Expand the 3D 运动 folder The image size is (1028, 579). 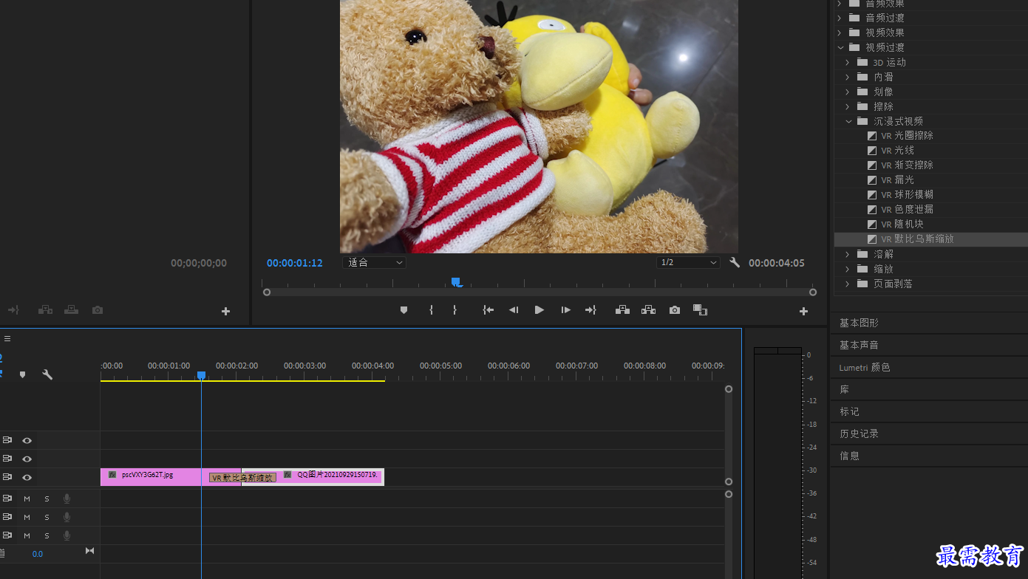coord(848,62)
